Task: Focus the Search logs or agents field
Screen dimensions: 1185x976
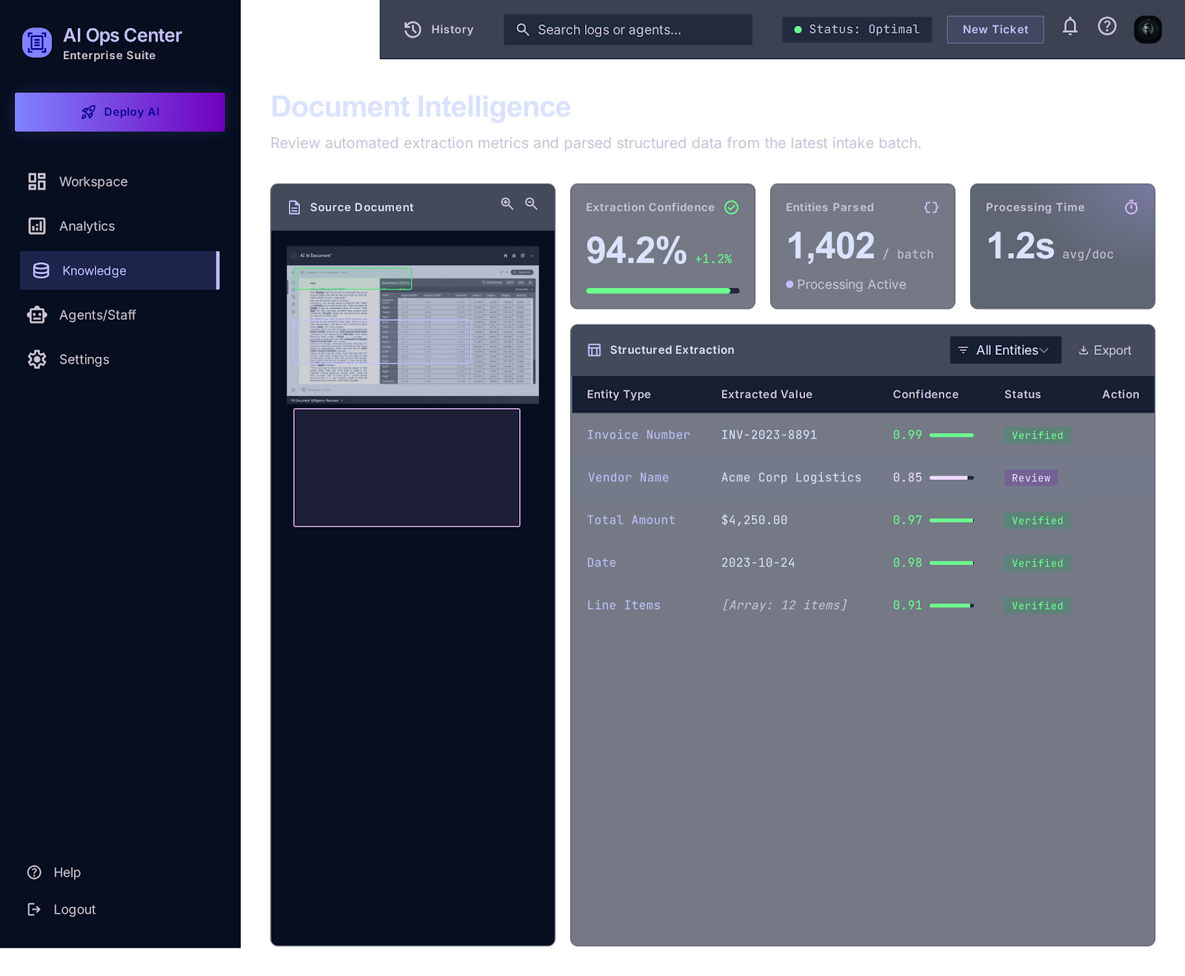Action: click(x=628, y=30)
